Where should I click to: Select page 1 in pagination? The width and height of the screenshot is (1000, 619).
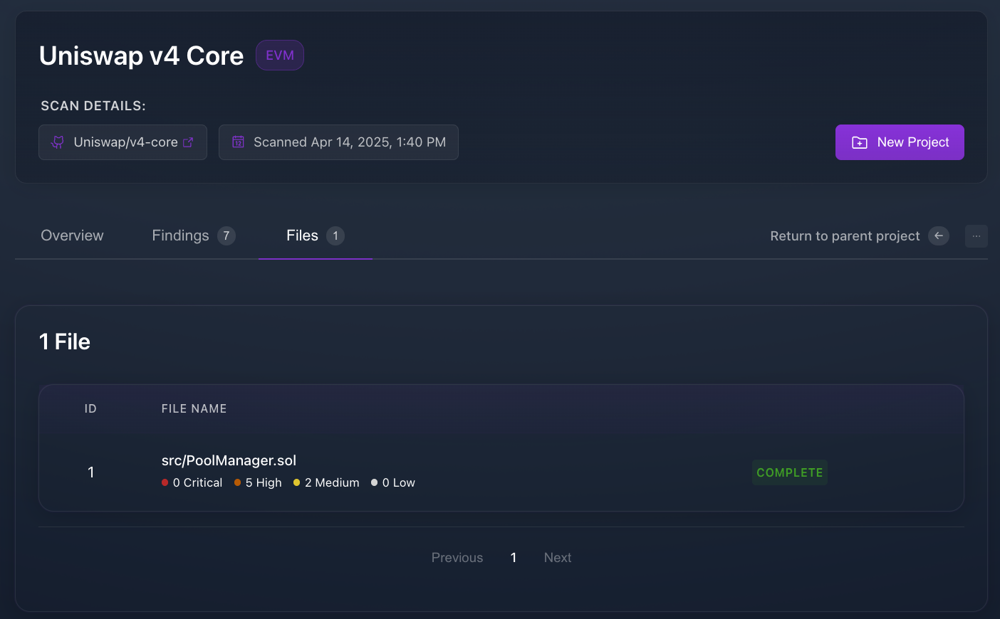(x=514, y=558)
